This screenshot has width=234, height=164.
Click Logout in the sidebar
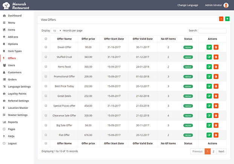pos(12,143)
